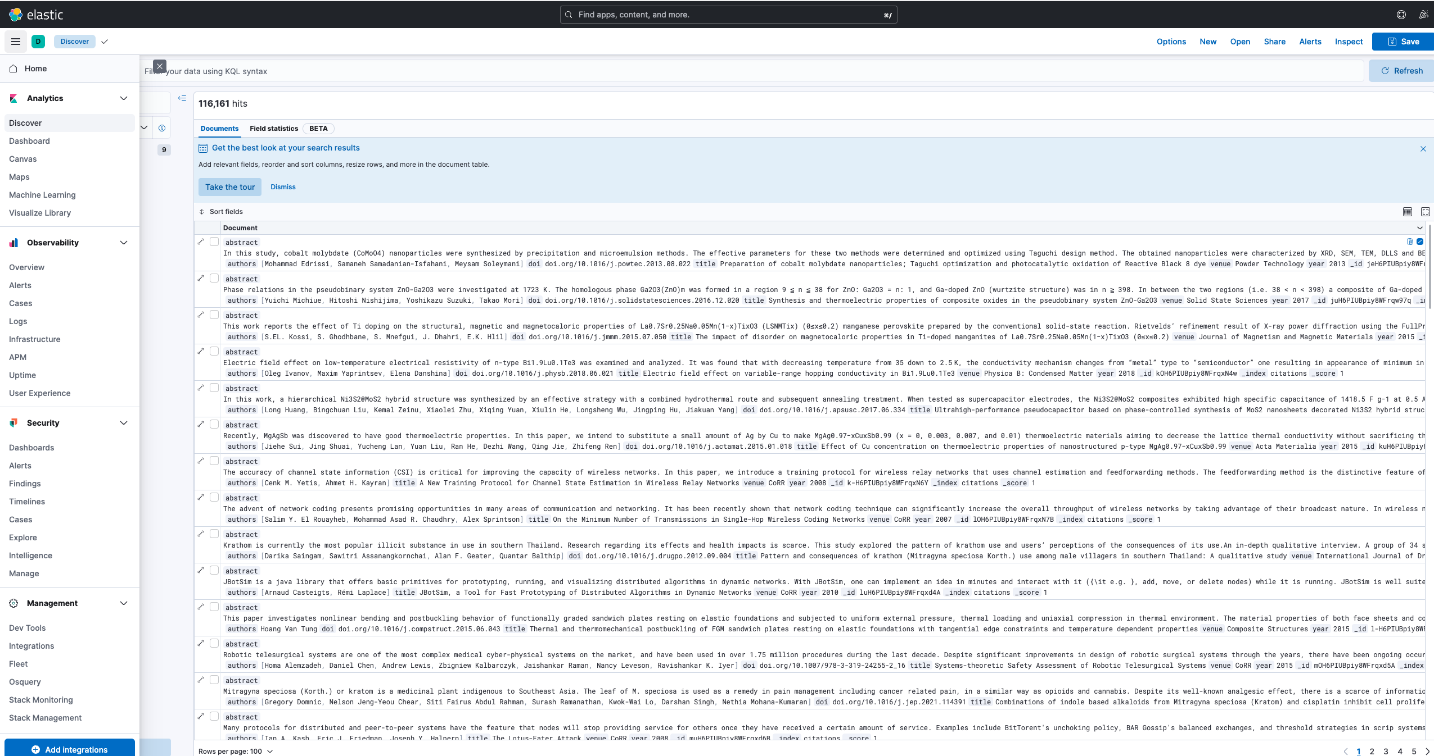Enter fullscreen mode for the document table
The height and width of the screenshot is (756, 1434).
(1424, 212)
